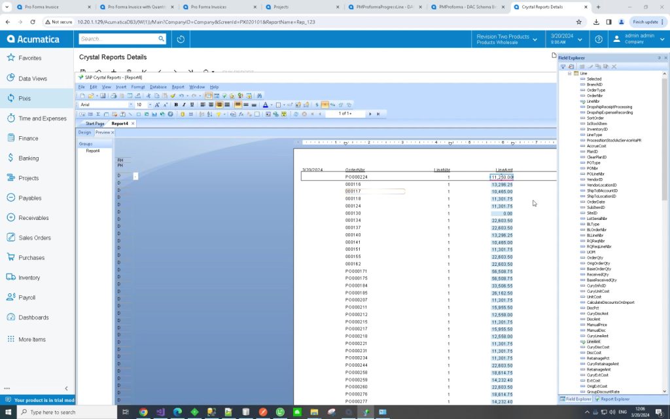
Task: Click the Bold formatting icon
Action: 176,105
